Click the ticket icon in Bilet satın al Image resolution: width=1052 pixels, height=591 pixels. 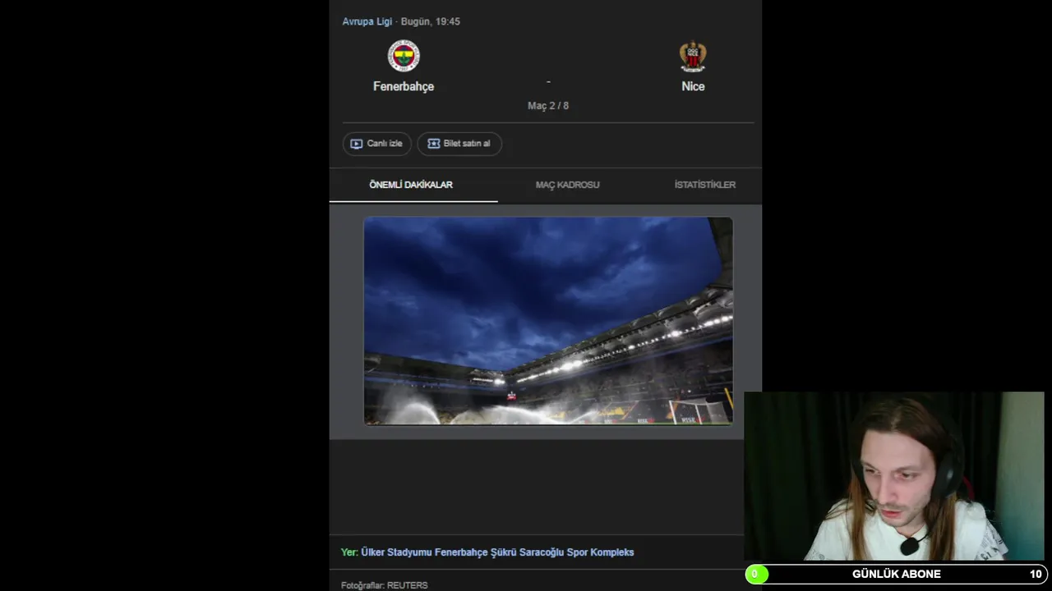click(x=434, y=144)
